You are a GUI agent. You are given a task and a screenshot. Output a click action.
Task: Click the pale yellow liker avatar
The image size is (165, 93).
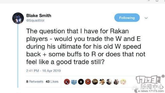(x=123, y=82)
